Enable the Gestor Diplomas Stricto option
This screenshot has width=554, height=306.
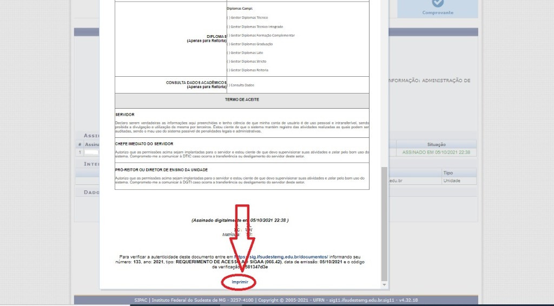228,61
